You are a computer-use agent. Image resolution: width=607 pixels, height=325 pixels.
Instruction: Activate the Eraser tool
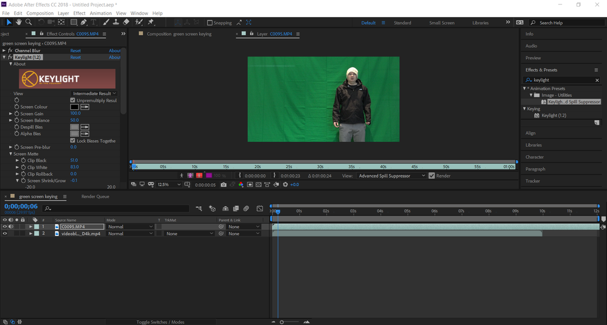(126, 22)
